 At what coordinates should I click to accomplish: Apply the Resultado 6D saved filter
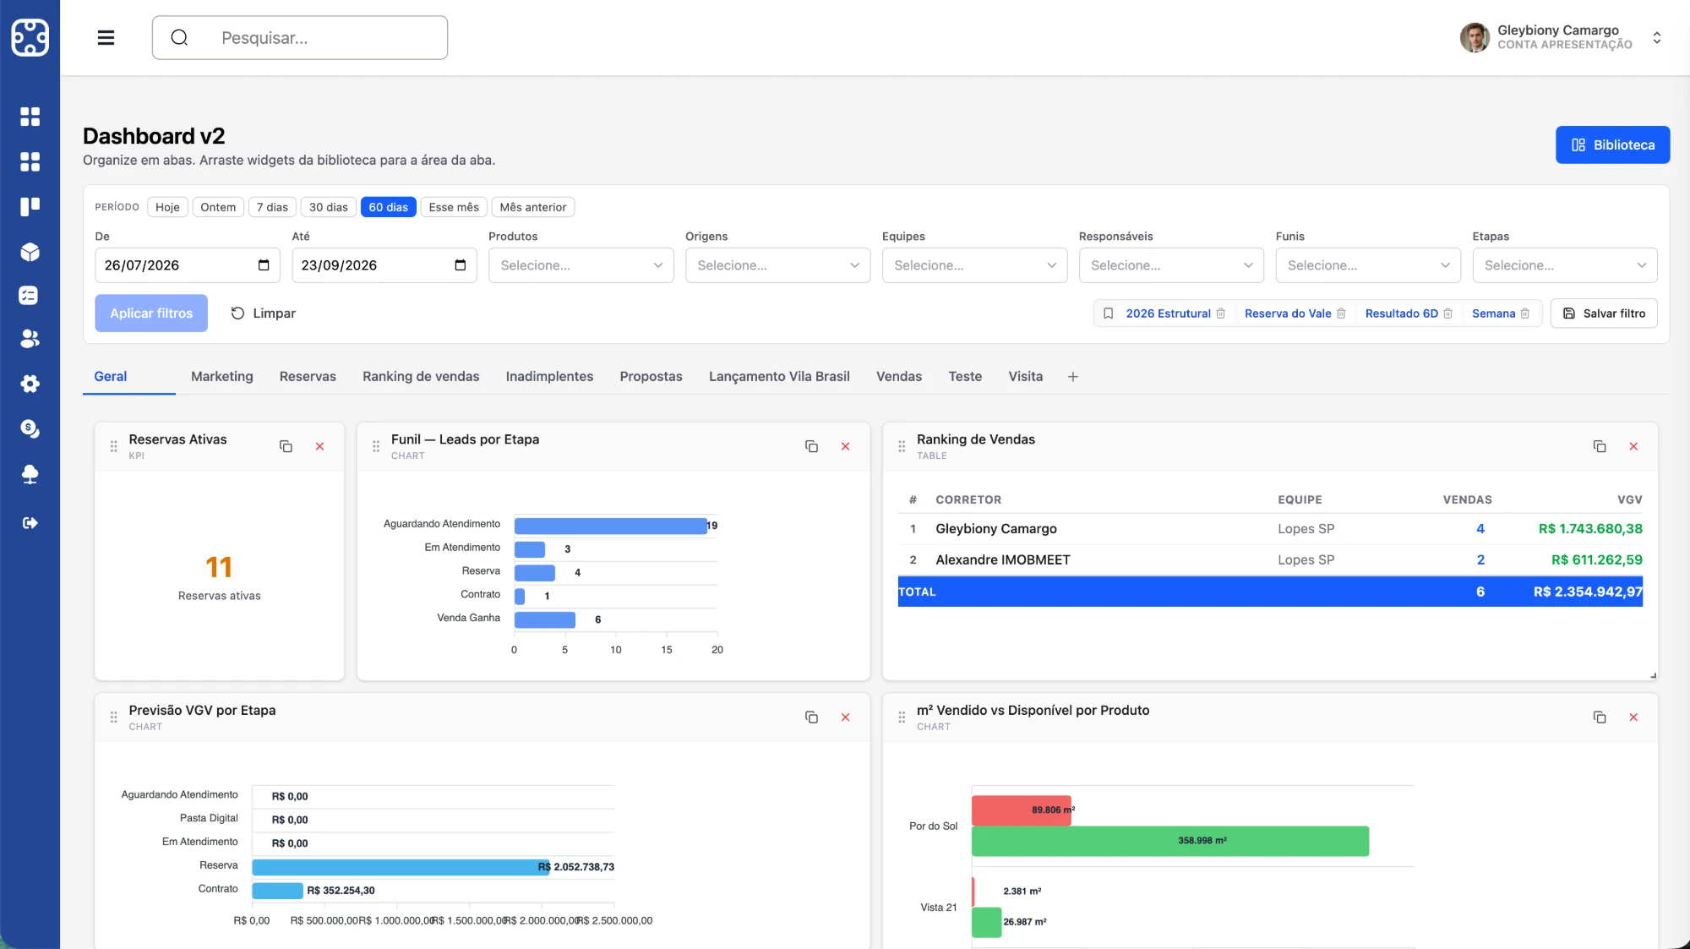tap(1401, 314)
